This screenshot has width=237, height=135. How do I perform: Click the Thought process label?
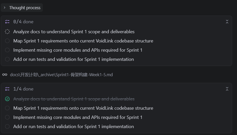pyautogui.click(x=25, y=8)
